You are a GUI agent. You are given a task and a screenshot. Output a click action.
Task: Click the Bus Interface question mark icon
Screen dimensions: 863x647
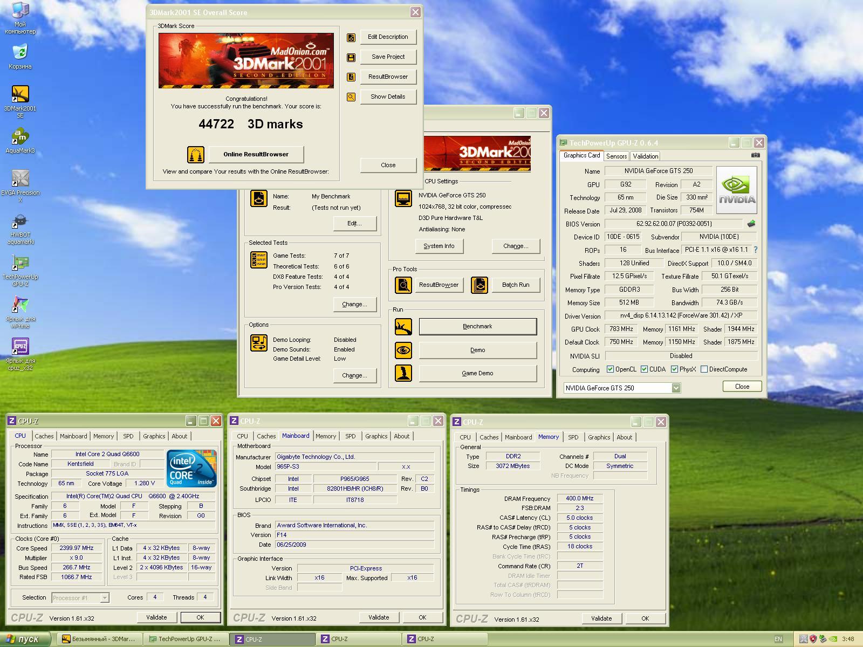[x=755, y=250]
